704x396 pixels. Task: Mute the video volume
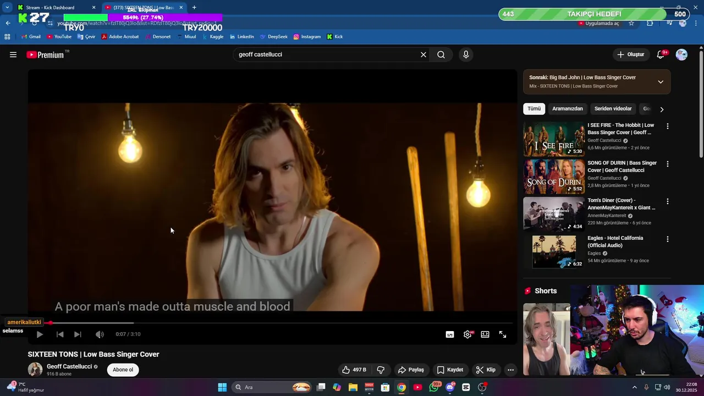[100, 334]
